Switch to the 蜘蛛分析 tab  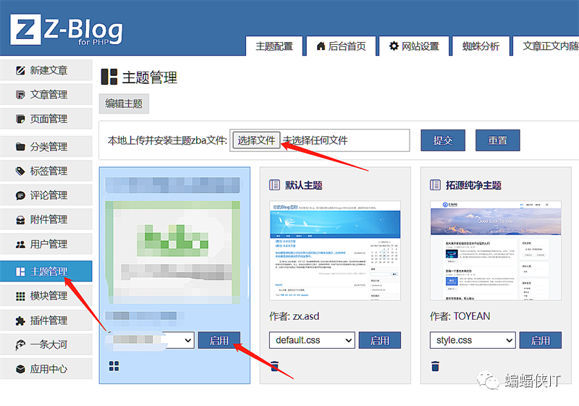(481, 46)
